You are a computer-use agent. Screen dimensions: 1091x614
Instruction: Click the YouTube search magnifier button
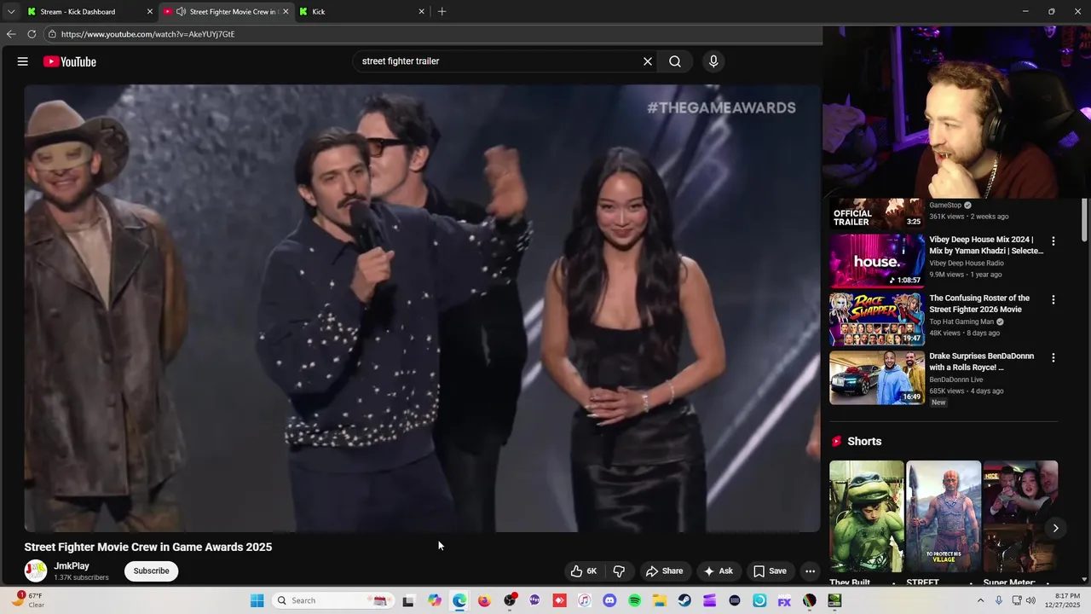pos(675,61)
